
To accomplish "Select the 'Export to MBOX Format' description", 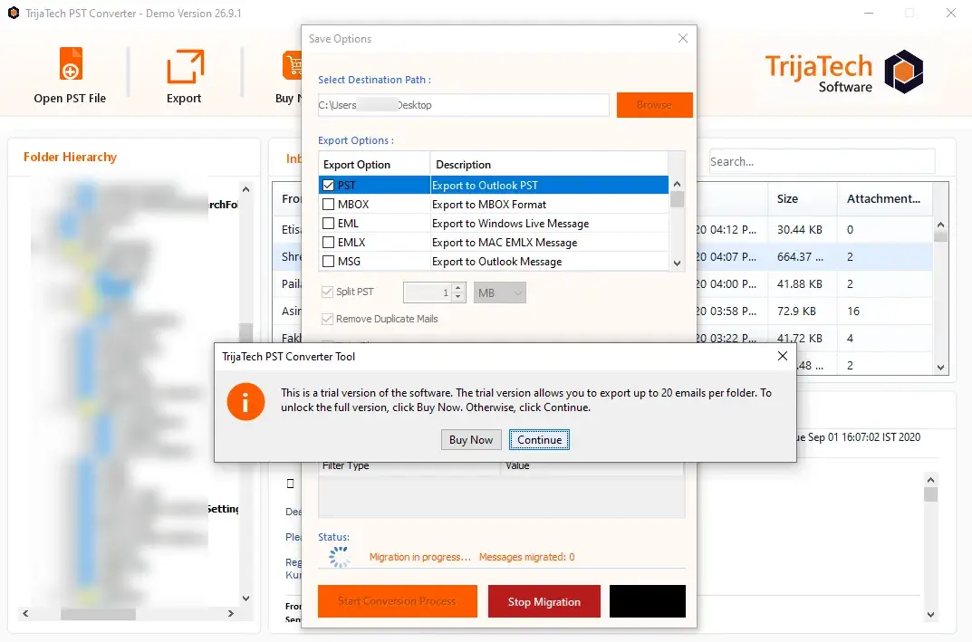I will coord(489,205).
